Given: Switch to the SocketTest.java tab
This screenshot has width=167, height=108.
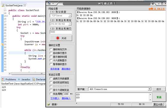Looking at the screenshot, I should point(14,5).
